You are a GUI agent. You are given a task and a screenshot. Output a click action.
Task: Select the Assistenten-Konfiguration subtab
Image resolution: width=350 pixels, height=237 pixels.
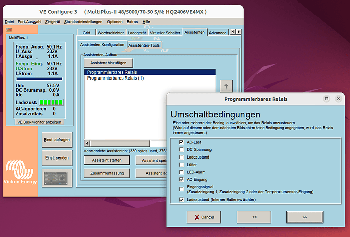tap(102, 45)
